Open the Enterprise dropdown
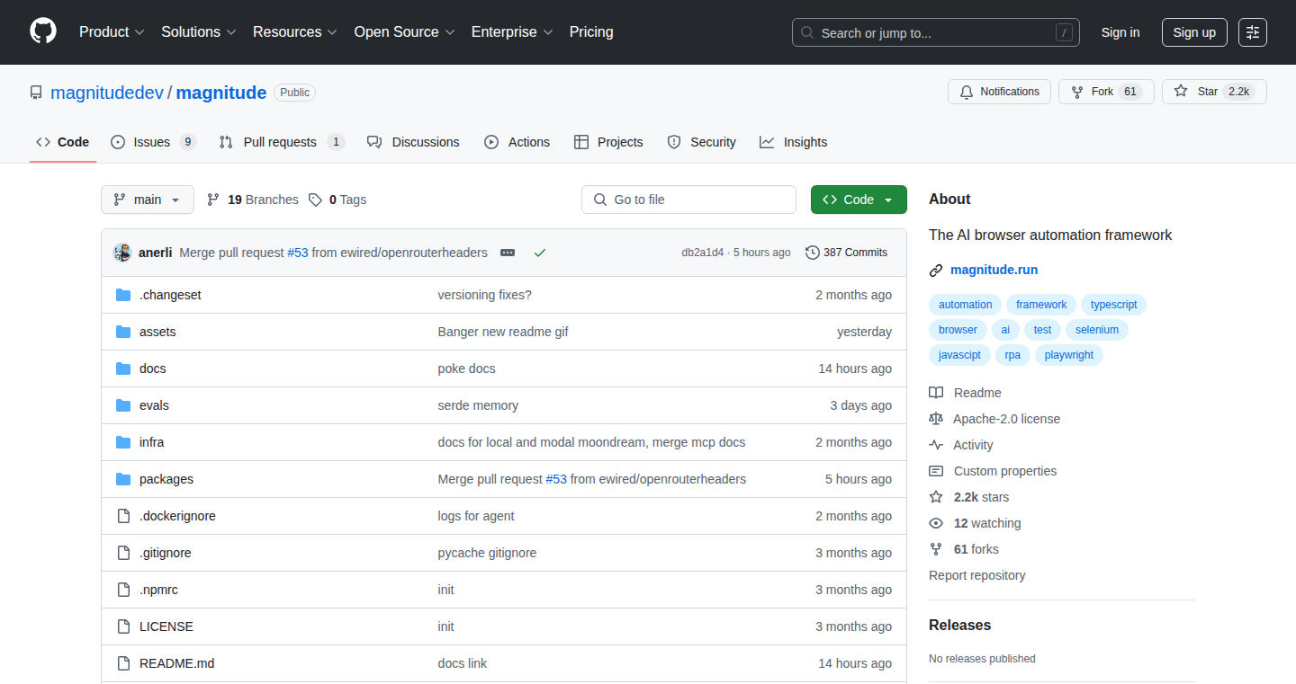1296x684 pixels. coord(513,31)
